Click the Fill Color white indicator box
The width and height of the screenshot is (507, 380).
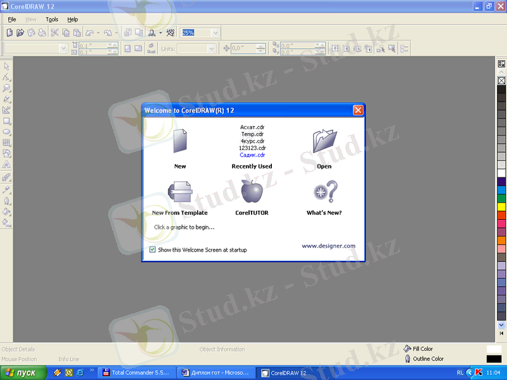[494, 349]
